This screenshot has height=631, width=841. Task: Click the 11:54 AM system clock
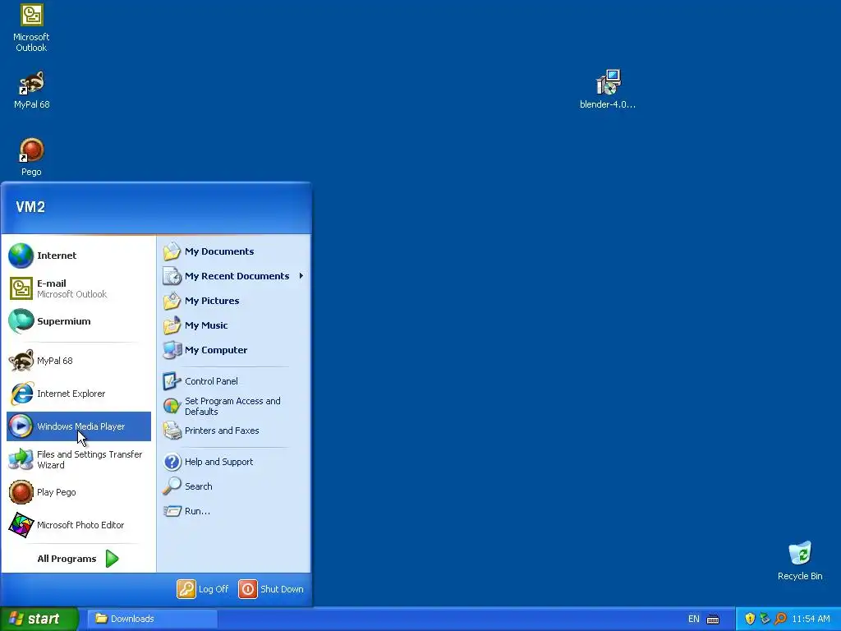(811, 619)
